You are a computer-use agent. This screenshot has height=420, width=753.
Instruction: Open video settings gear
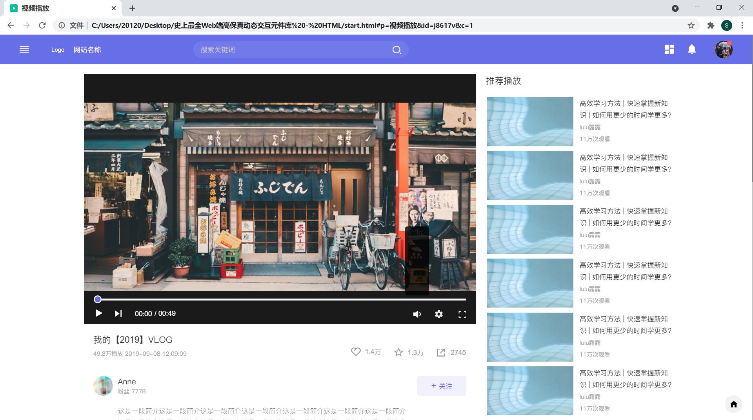pos(439,314)
